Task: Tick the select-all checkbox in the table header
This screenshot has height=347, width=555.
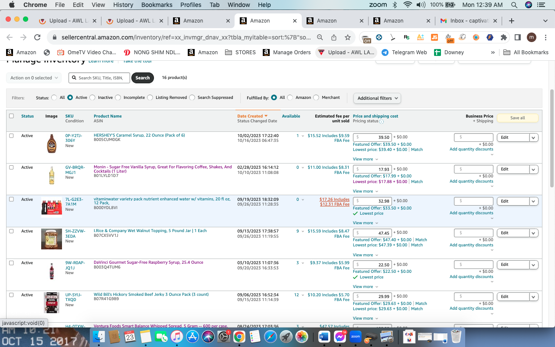Action: pyautogui.click(x=11, y=116)
